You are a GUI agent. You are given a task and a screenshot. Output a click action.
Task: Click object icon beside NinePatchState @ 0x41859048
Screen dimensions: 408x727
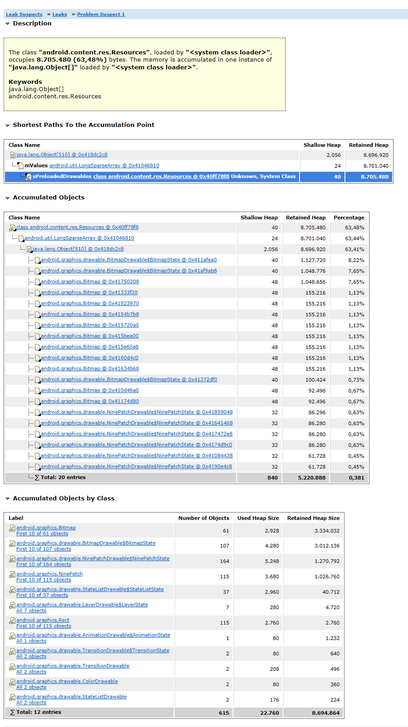(37, 412)
